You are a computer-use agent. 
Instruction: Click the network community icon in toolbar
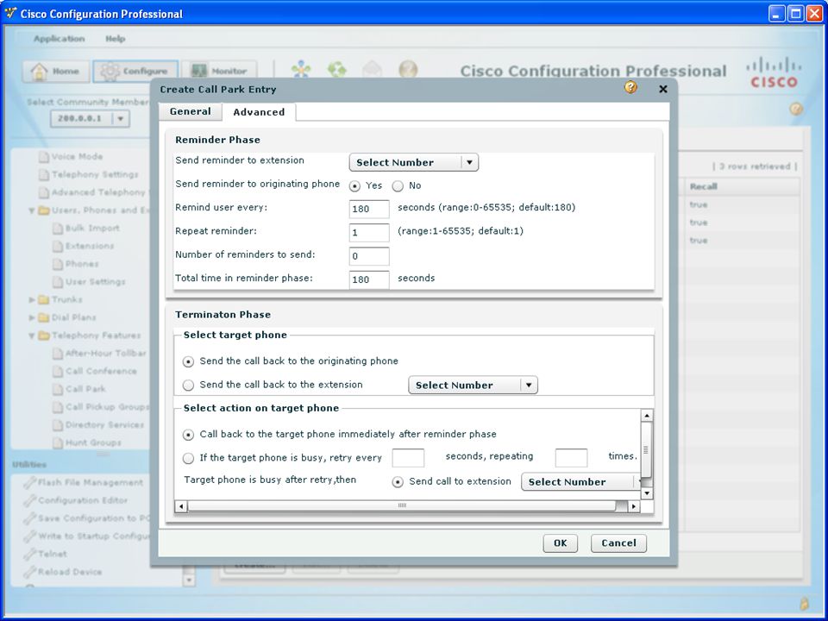301,69
